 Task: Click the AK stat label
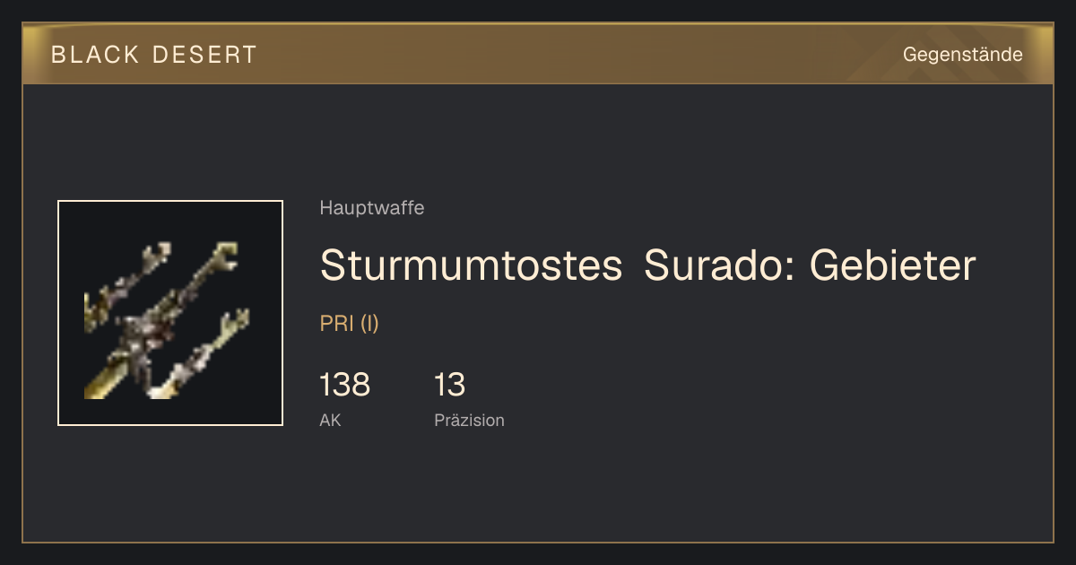[330, 421]
